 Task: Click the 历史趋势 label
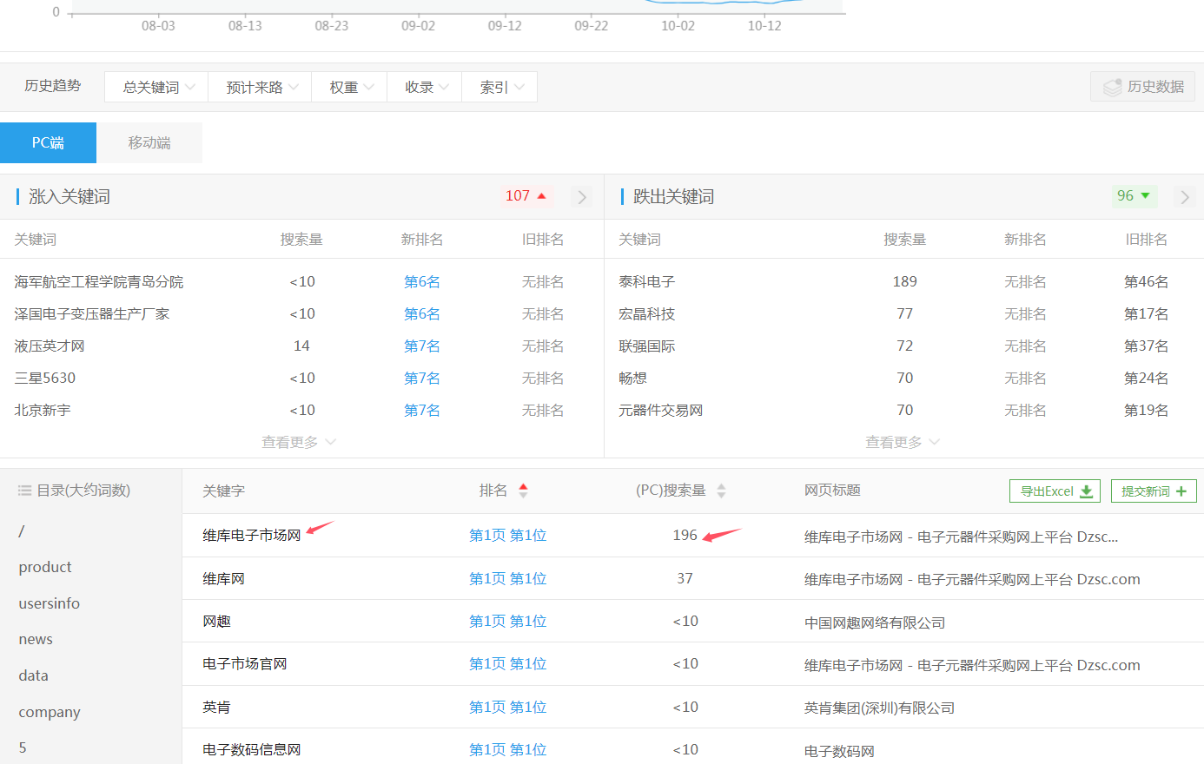pyautogui.click(x=53, y=86)
